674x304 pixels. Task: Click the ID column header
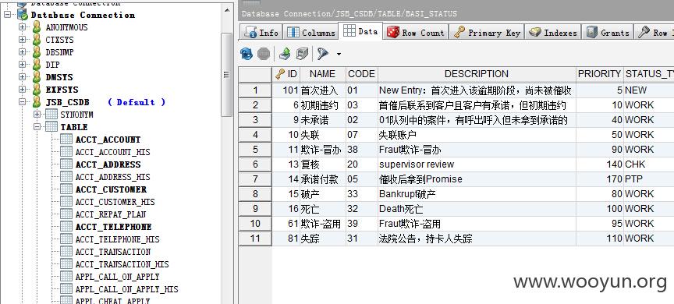[x=286, y=74]
